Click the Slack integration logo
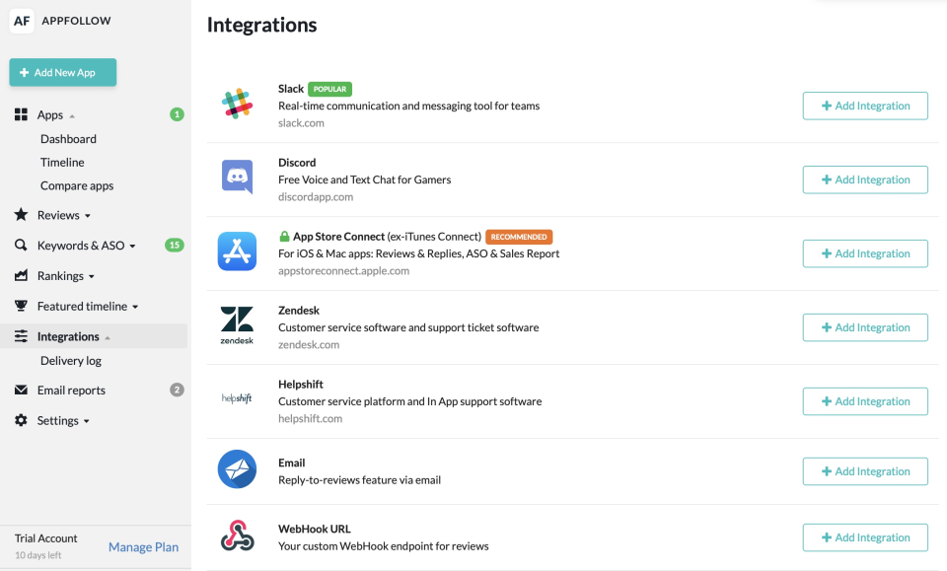Image resolution: width=947 pixels, height=571 pixels. click(x=237, y=102)
